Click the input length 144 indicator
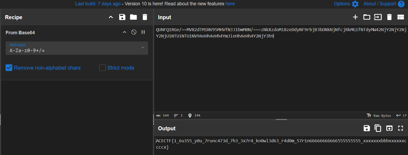This screenshot has width=408, height=155. [x=162, y=115]
